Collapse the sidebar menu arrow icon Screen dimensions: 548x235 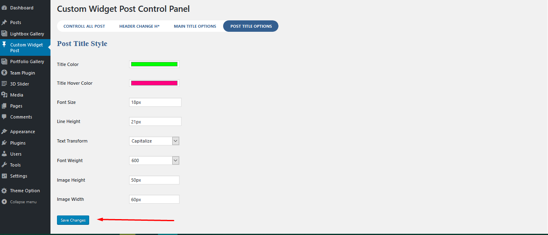pyautogui.click(x=4, y=202)
